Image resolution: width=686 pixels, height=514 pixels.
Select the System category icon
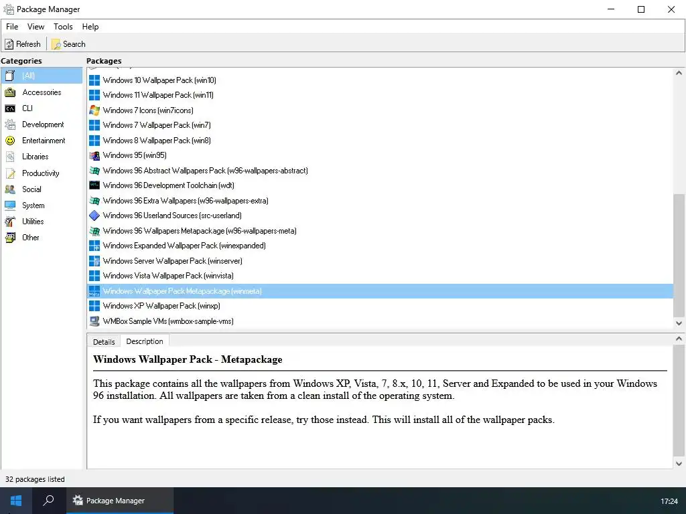tap(10, 205)
